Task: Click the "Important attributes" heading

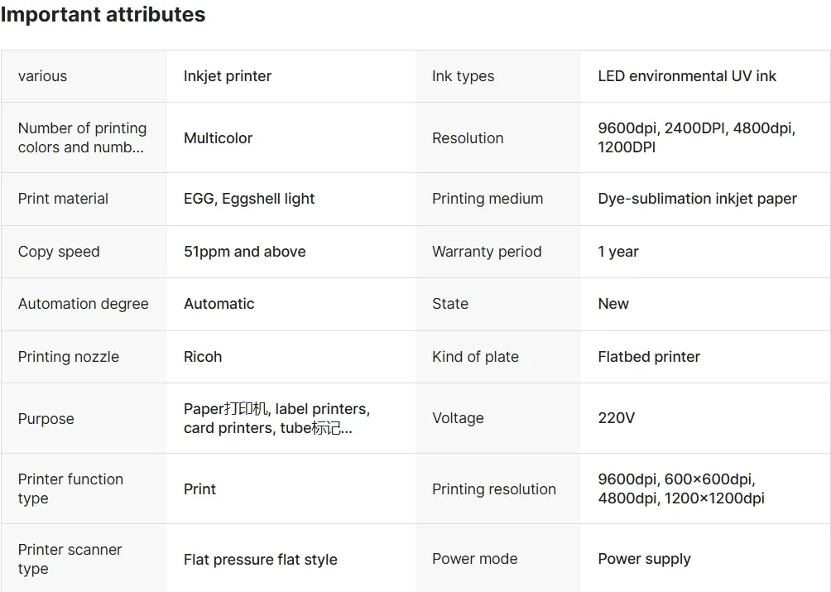Action: coord(103,15)
